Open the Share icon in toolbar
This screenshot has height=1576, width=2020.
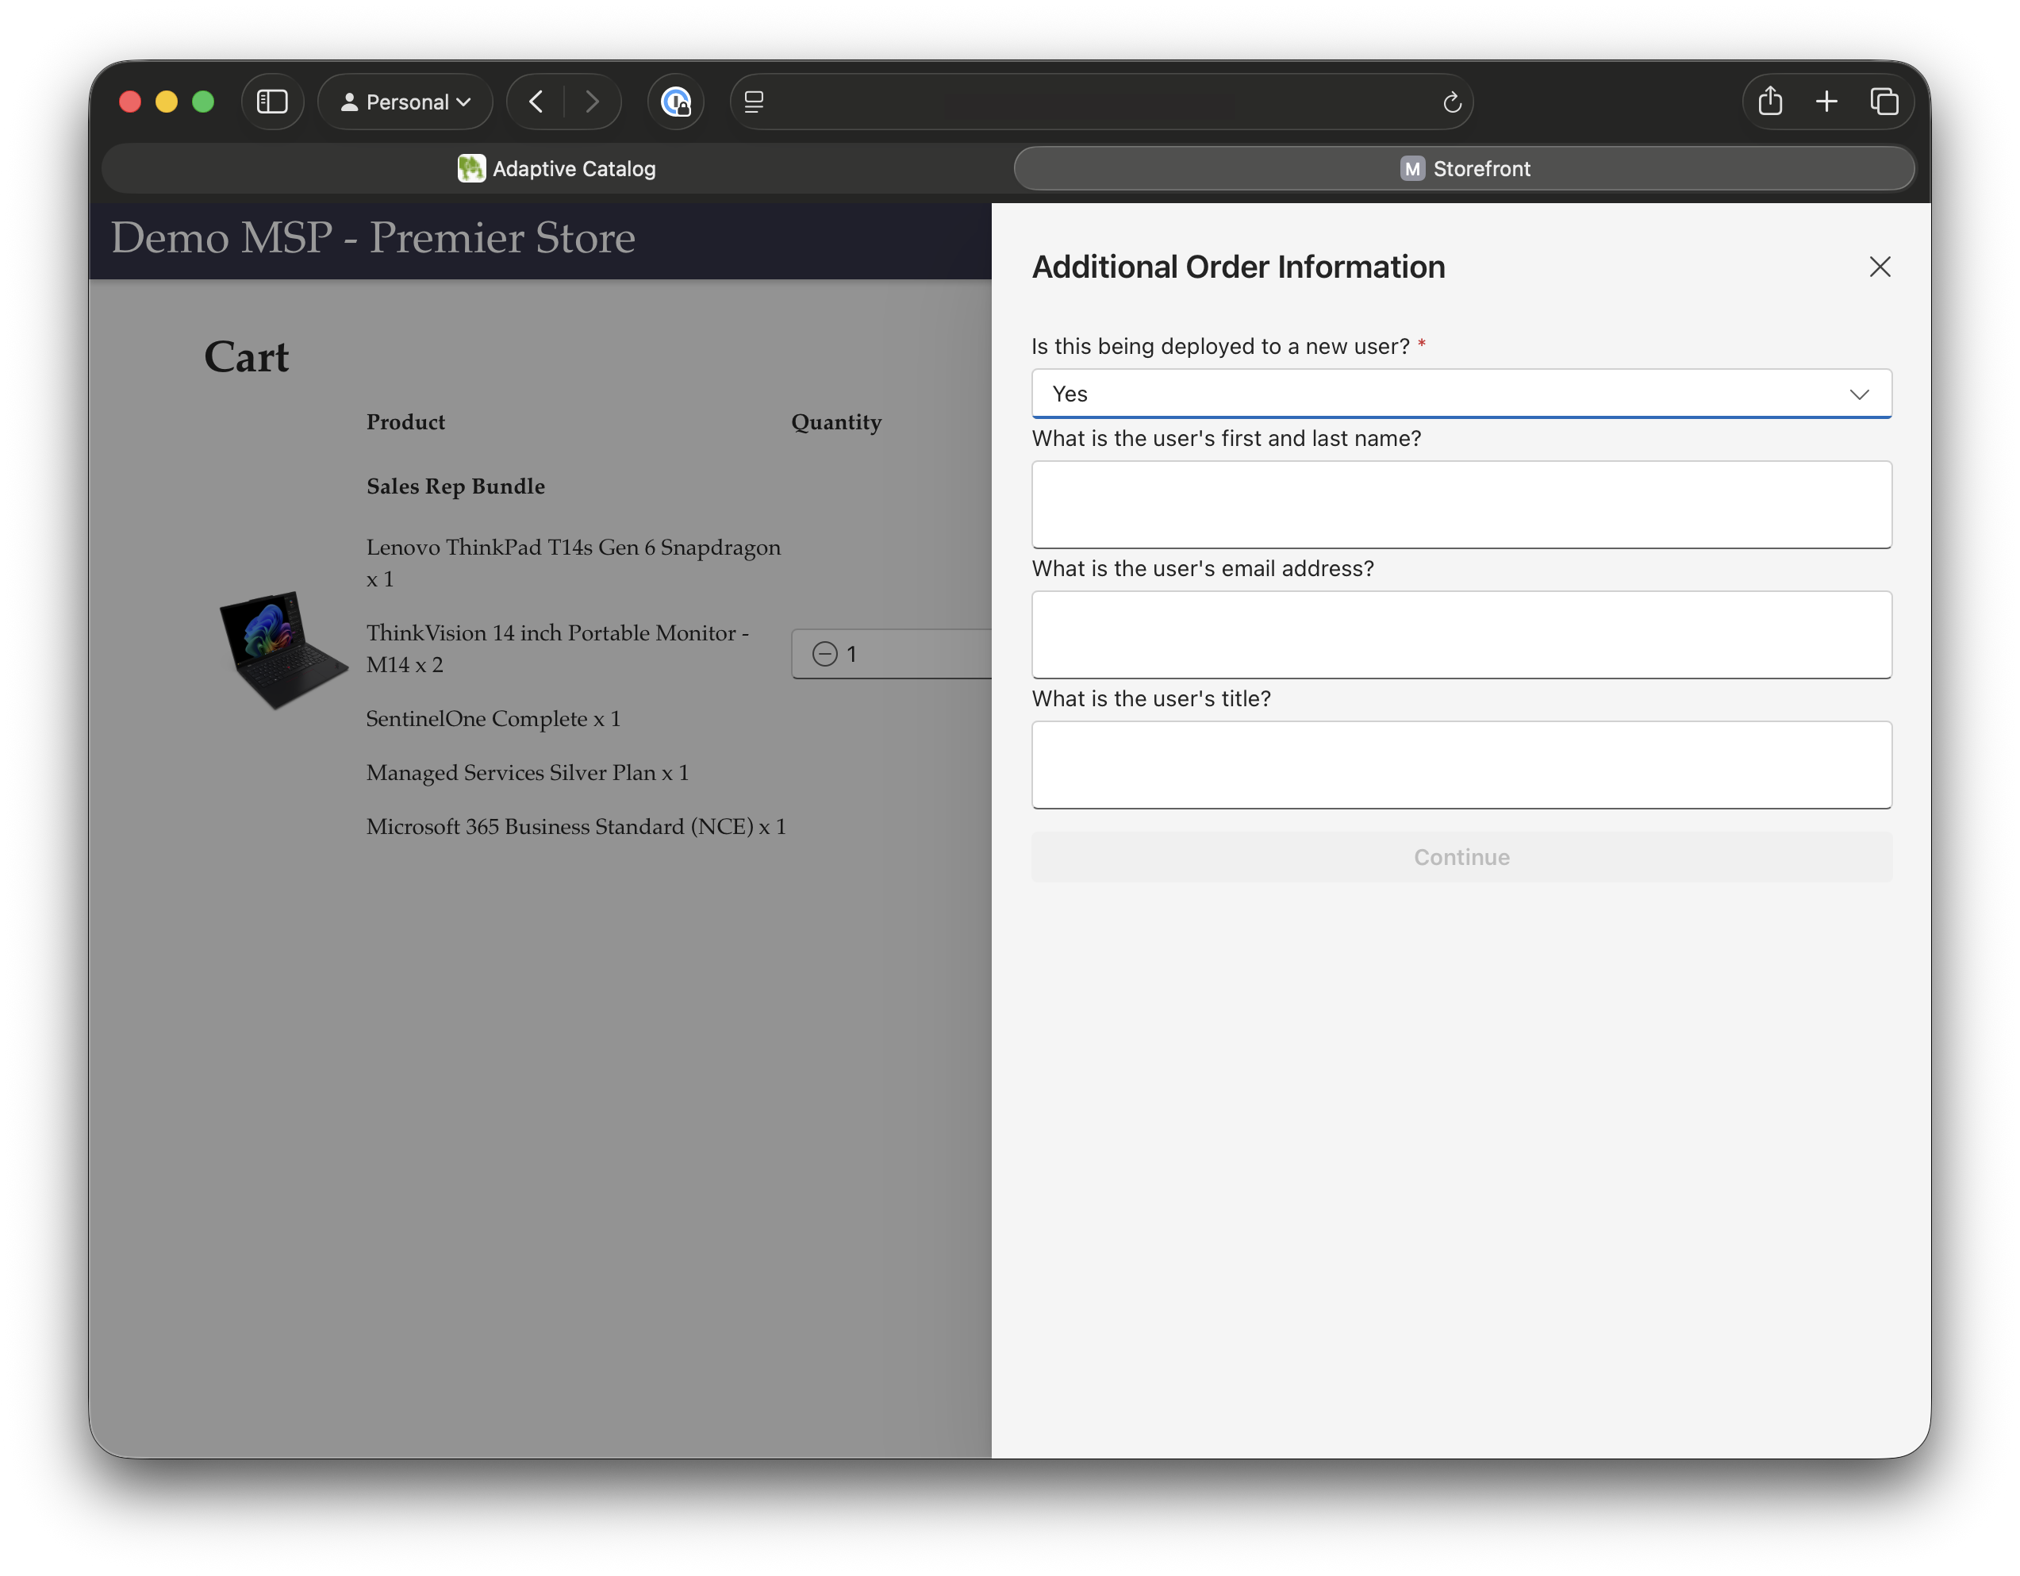click(x=1769, y=102)
